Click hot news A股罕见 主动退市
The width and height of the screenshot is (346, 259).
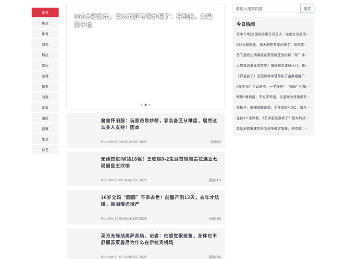click(x=273, y=86)
